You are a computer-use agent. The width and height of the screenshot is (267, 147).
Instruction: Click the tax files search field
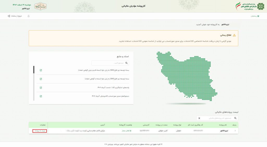(217, 118)
